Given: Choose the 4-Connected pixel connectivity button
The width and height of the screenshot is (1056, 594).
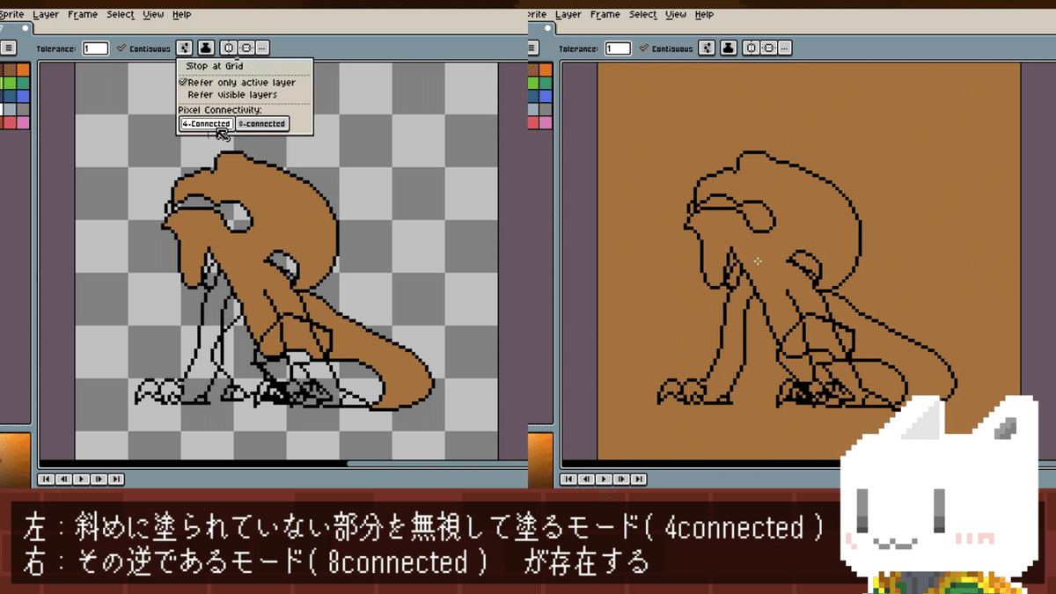Looking at the screenshot, I should [x=206, y=124].
